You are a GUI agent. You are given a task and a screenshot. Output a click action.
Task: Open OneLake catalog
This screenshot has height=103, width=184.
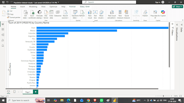tap(40, 14)
